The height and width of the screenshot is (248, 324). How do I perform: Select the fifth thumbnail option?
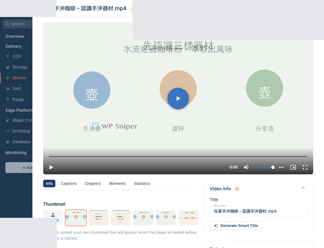166,218
